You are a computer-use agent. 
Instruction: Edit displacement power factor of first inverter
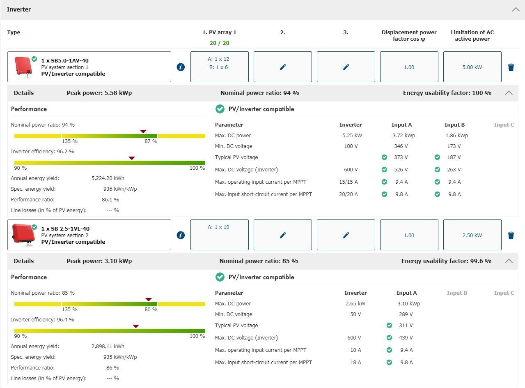(x=409, y=67)
